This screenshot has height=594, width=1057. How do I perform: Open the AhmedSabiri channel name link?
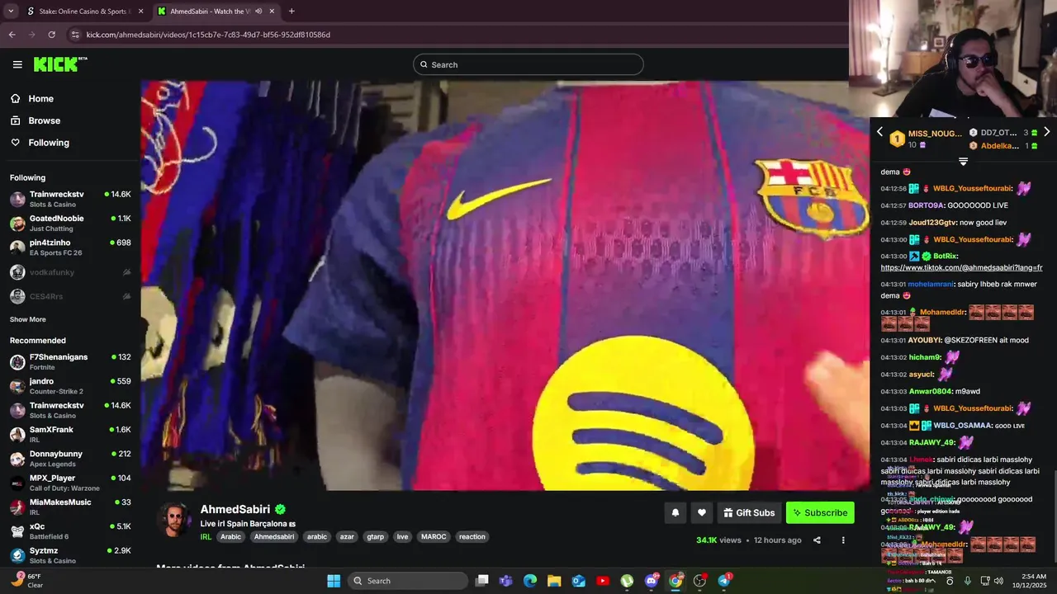pos(235,510)
